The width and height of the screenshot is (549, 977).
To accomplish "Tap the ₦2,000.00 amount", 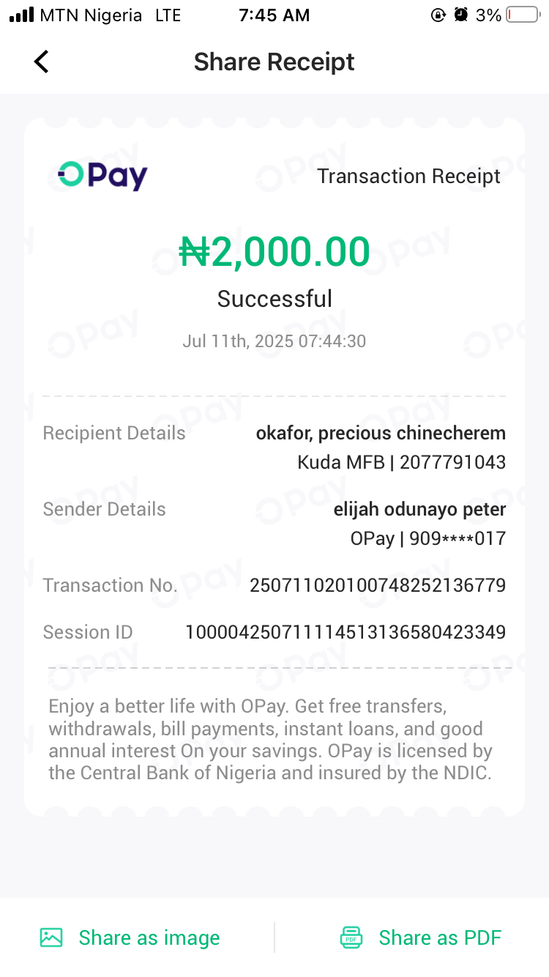I will click(x=274, y=252).
